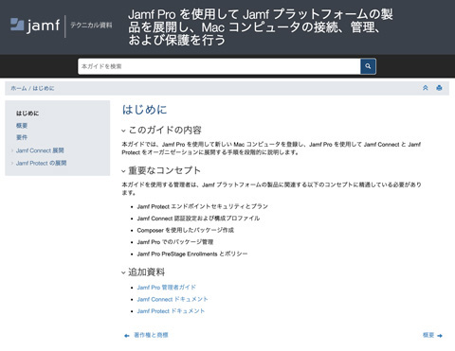Open 要件 in the sidebar
The width and height of the screenshot is (455, 351).
pyautogui.click(x=22, y=137)
